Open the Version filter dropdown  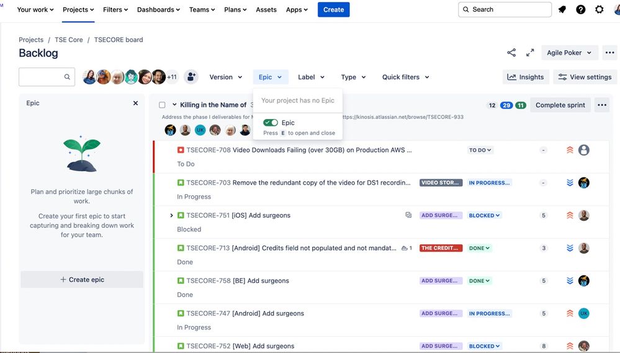click(x=225, y=77)
